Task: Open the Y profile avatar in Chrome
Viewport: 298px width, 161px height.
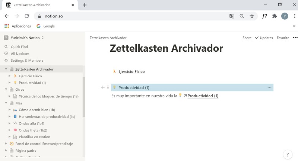Action: coord(285,16)
